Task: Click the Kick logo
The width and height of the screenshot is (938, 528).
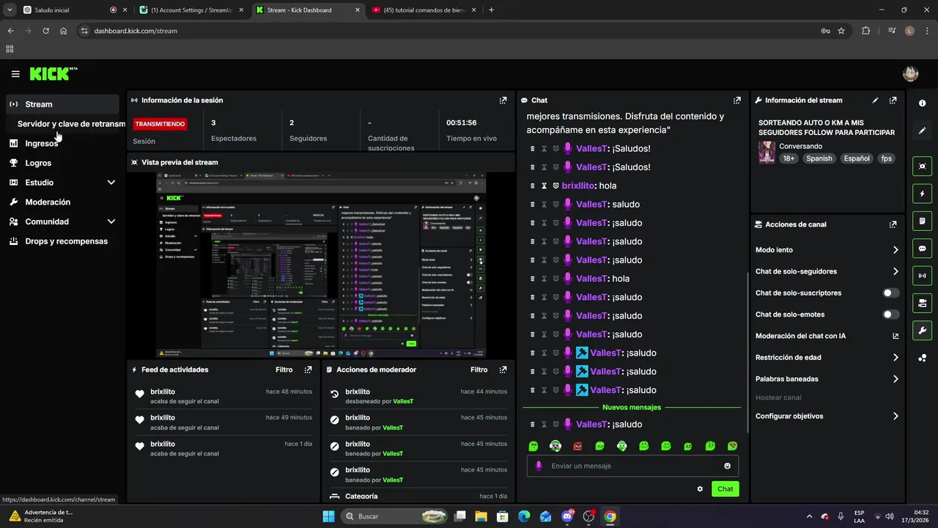Action: [x=53, y=73]
